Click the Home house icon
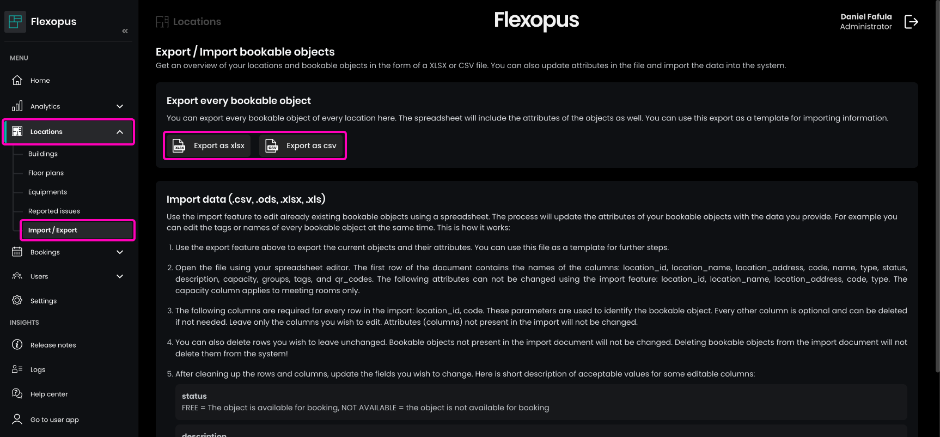 17,81
